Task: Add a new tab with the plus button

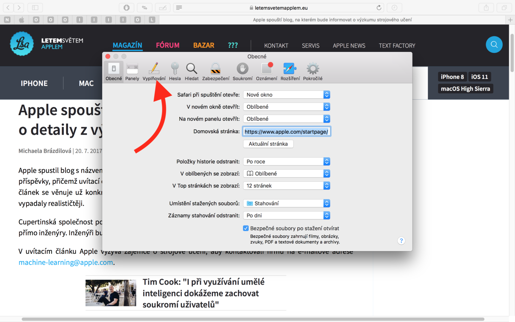Action: coord(510,20)
